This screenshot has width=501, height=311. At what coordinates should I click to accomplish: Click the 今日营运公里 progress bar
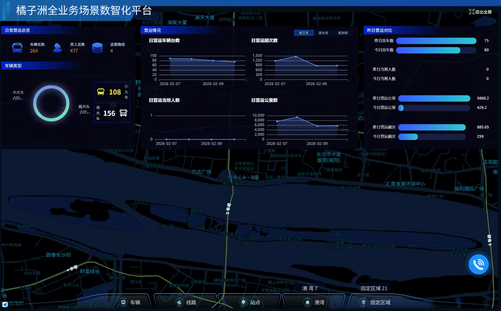pos(434,108)
